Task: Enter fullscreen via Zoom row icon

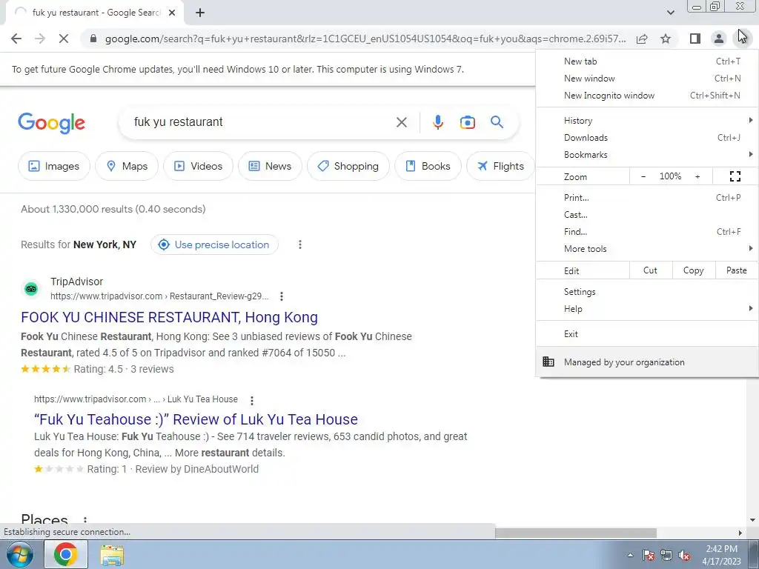Action: (x=735, y=176)
